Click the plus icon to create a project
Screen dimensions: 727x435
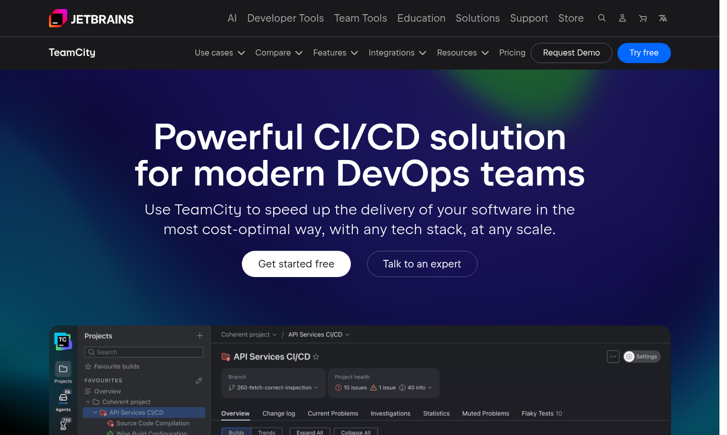click(199, 336)
